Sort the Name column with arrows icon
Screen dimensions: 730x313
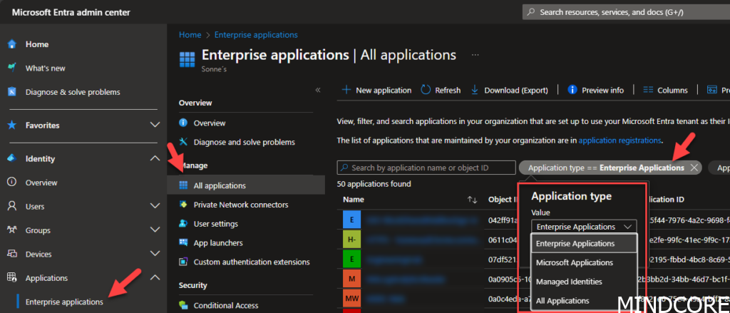[x=473, y=200]
